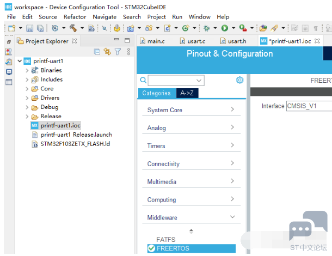Screen dimensions: 332x256
Task: Open the Navigate menu
Action: (104, 17)
